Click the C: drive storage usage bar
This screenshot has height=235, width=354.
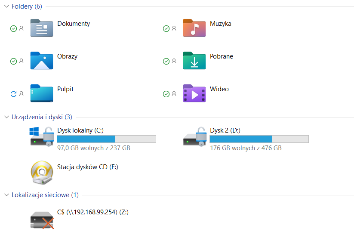pyautogui.click(x=106, y=139)
